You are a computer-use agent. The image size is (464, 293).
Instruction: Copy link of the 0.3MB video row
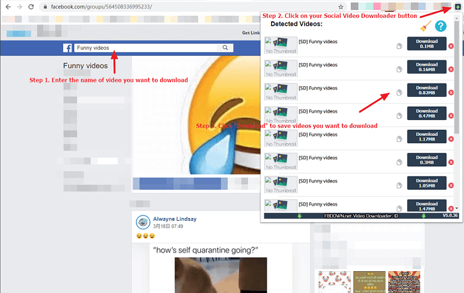click(x=399, y=162)
